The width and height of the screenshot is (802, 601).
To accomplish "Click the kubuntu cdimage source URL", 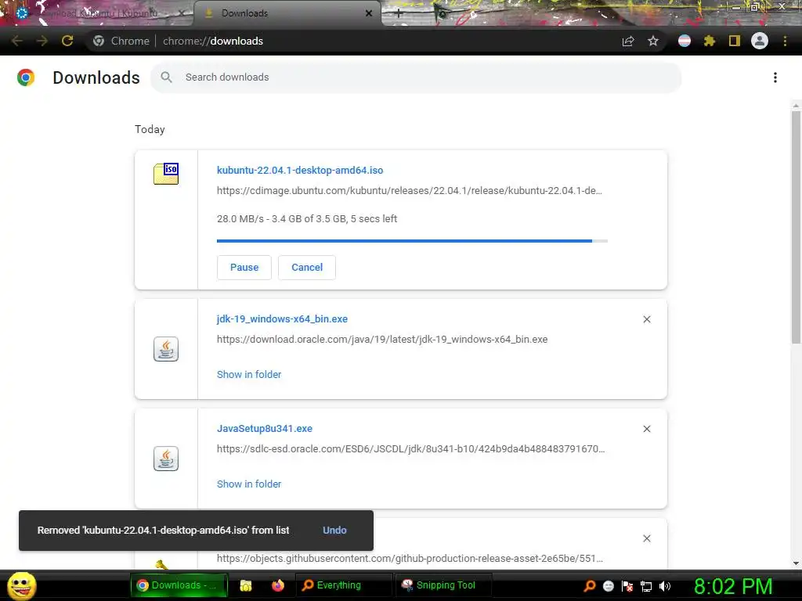I will point(409,191).
